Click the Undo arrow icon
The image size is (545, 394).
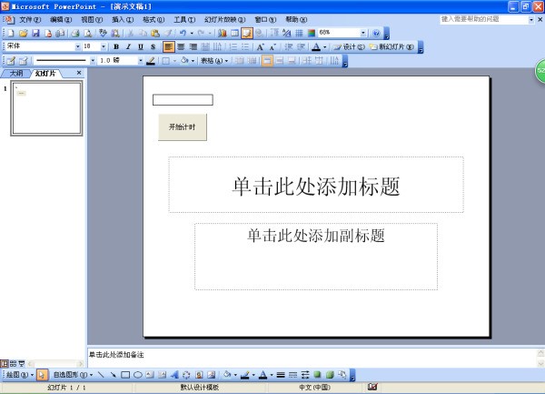point(183,33)
